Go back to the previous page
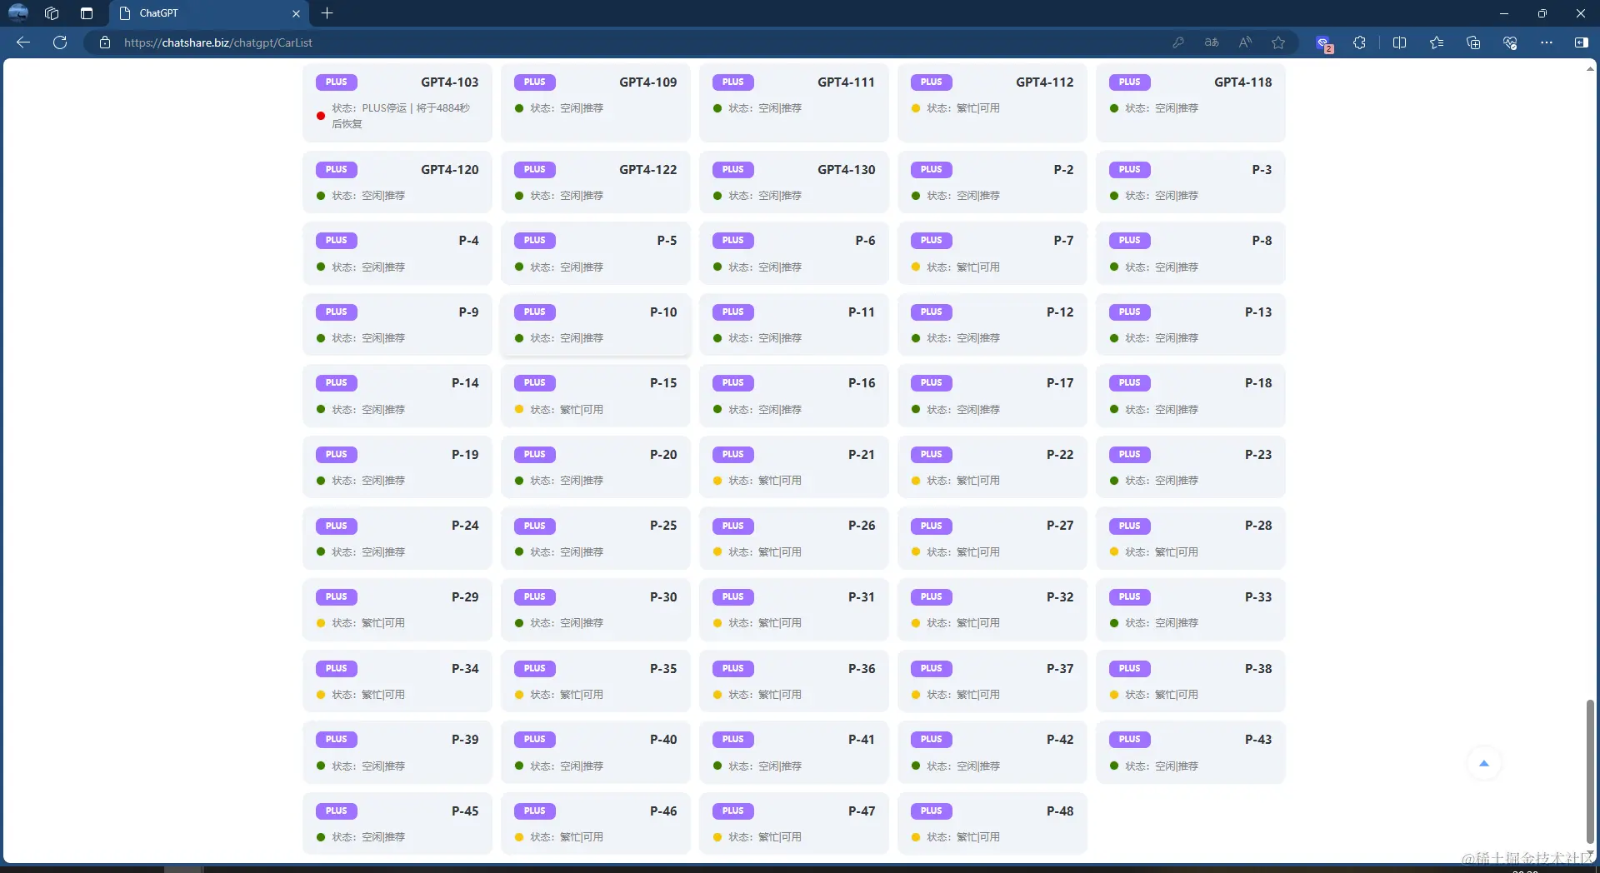This screenshot has height=873, width=1600. click(23, 42)
